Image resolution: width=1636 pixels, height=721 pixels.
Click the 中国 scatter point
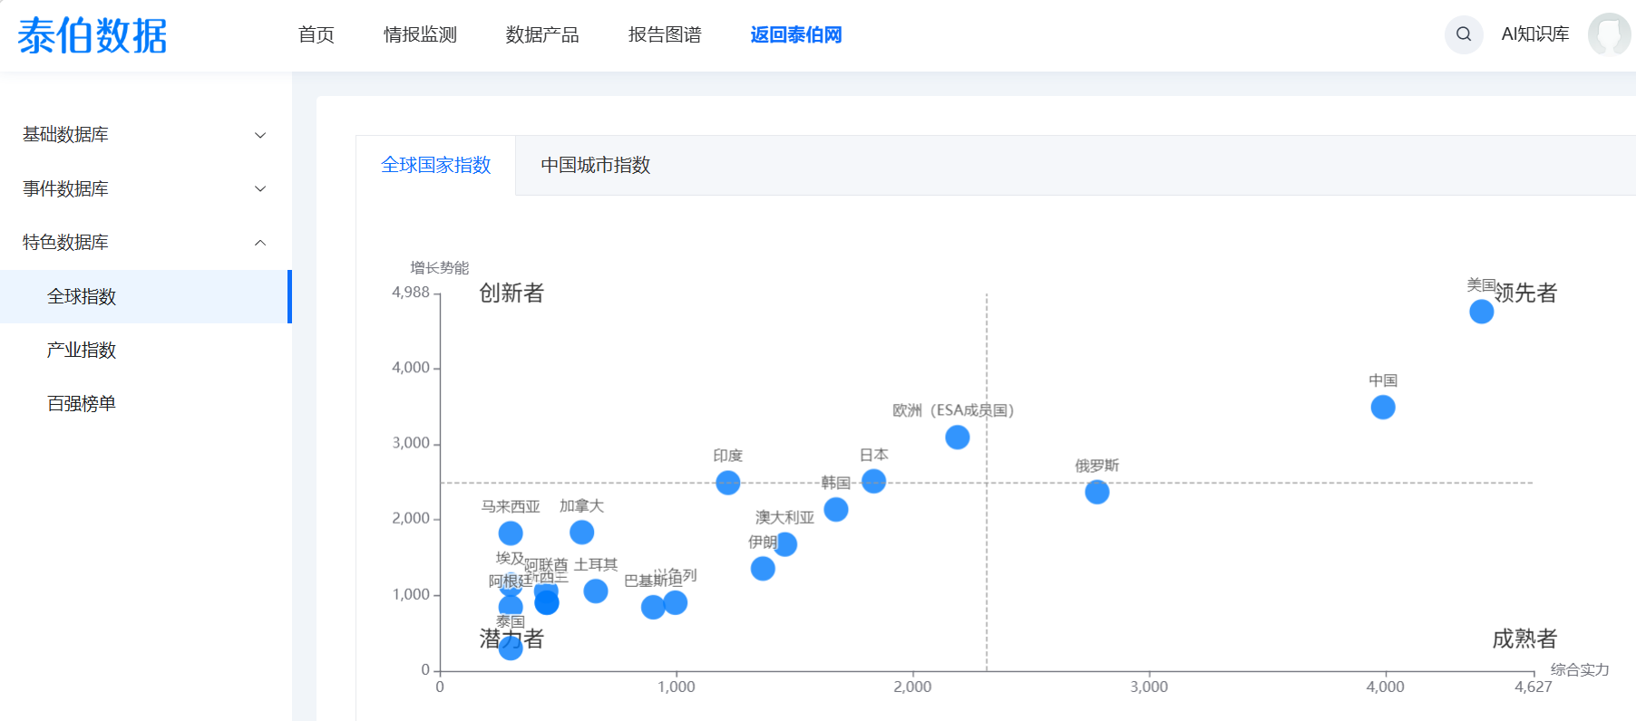click(1382, 408)
